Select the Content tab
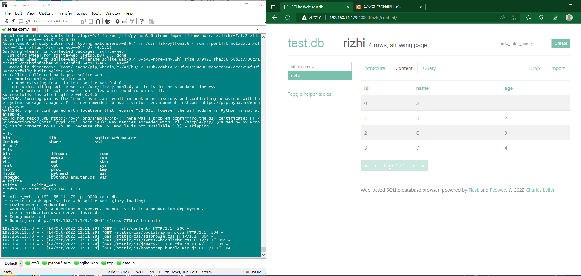 pos(404,68)
